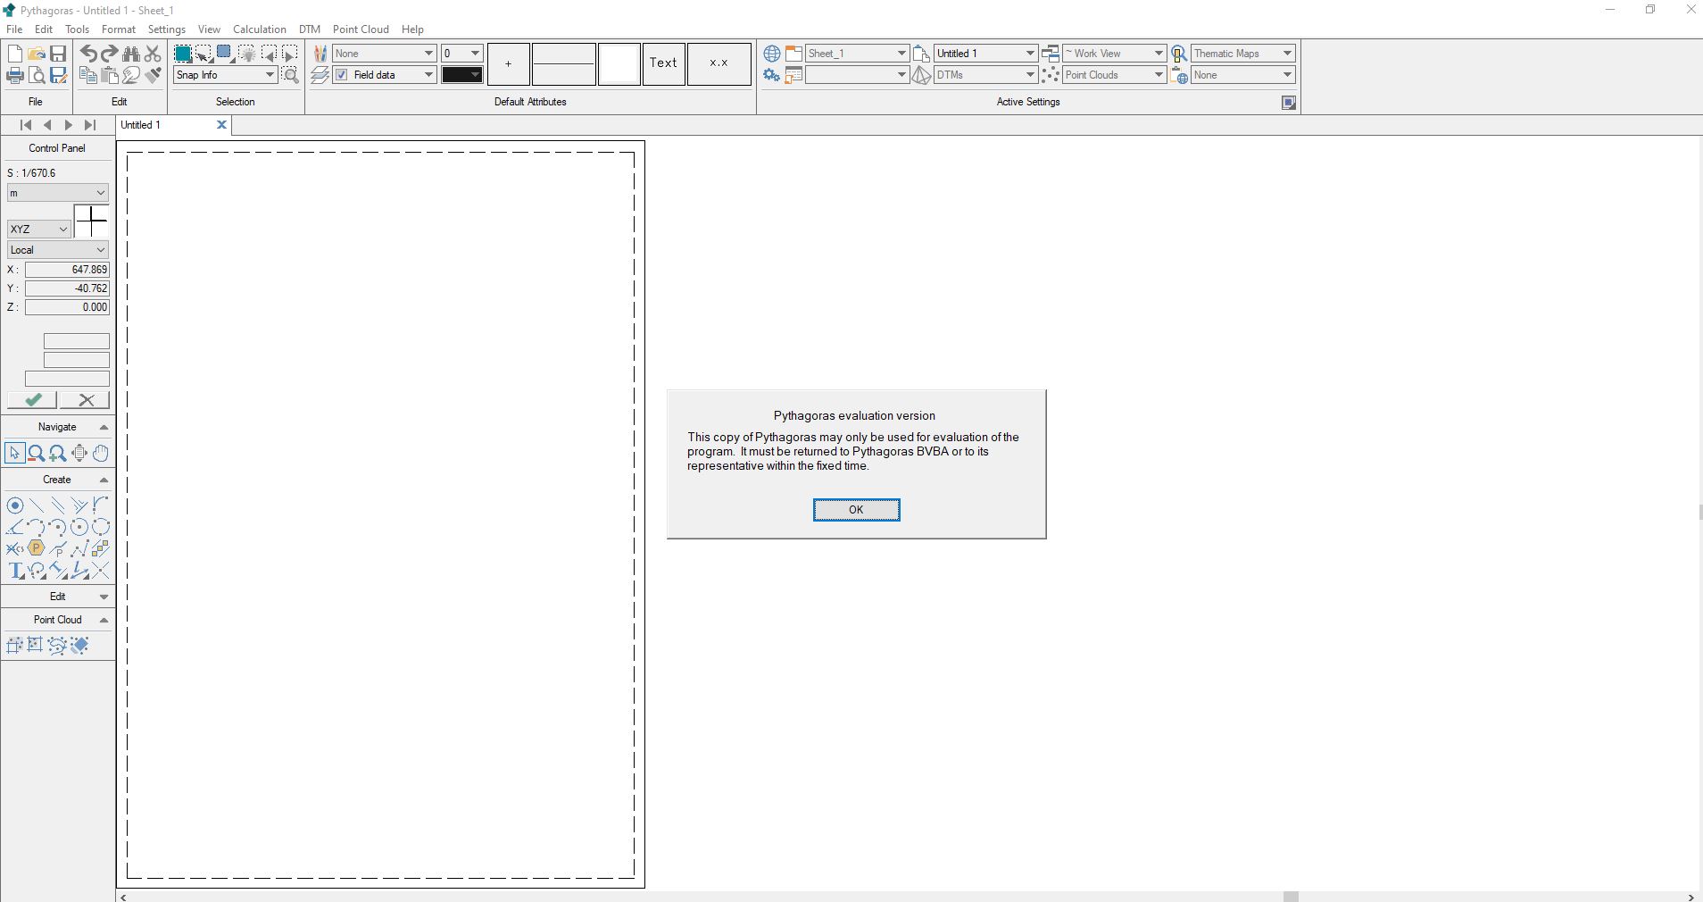Screen dimensions: 1703x902
Task: Open the DTM menu
Action: coord(310,29)
